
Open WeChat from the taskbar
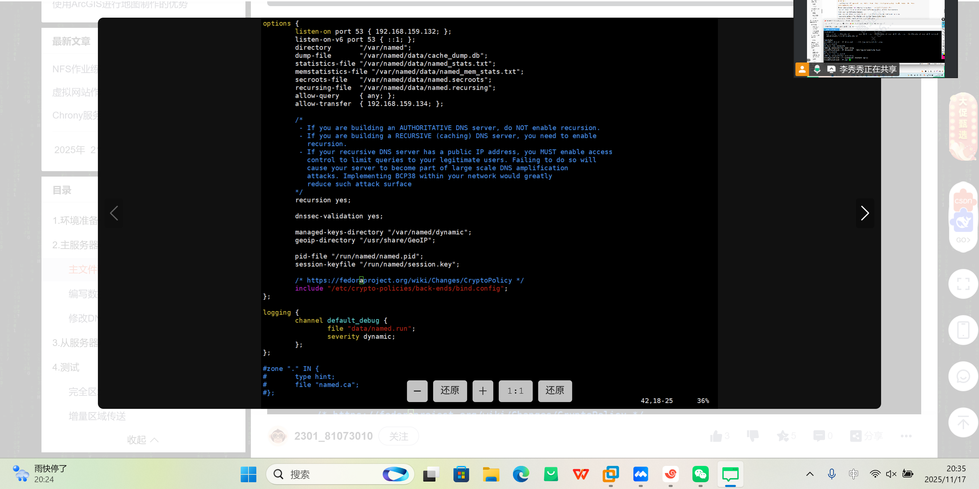[x=700, y=474]
